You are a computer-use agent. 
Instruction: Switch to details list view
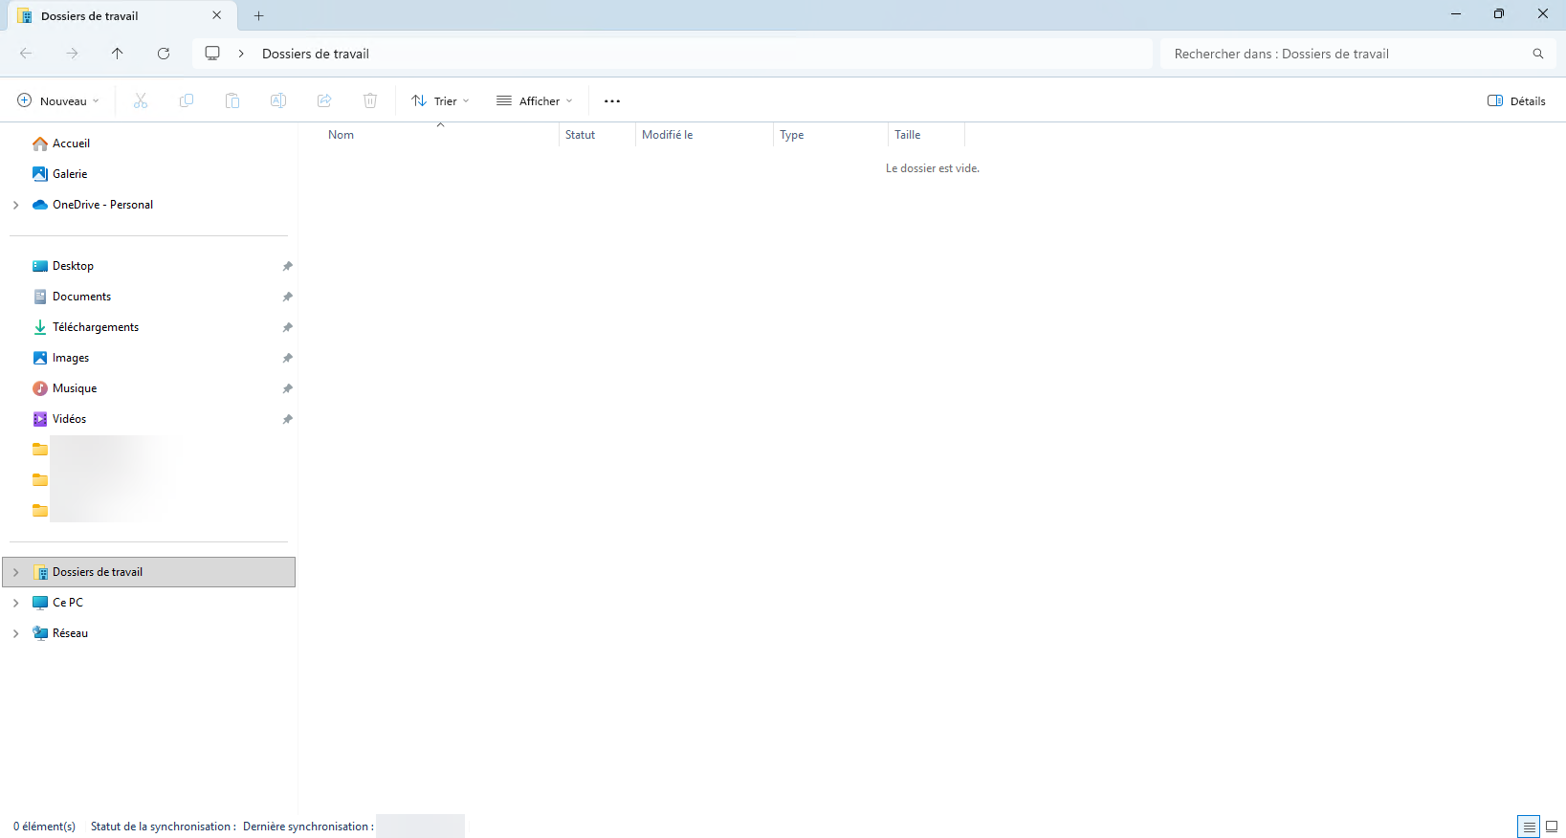pyautogui.click(x=1529, y=827)
